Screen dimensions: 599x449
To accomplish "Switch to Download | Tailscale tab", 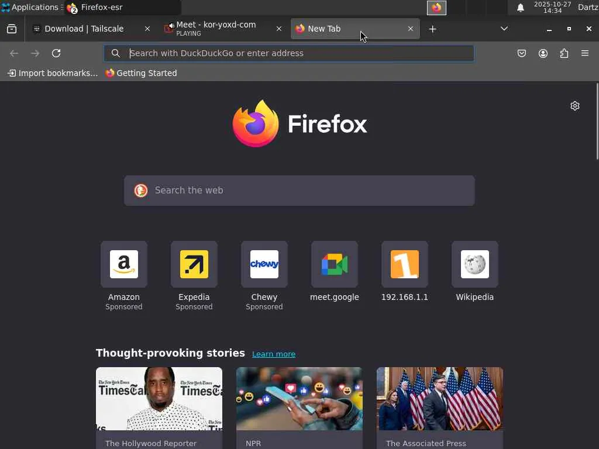I will [x=92, y=29].
